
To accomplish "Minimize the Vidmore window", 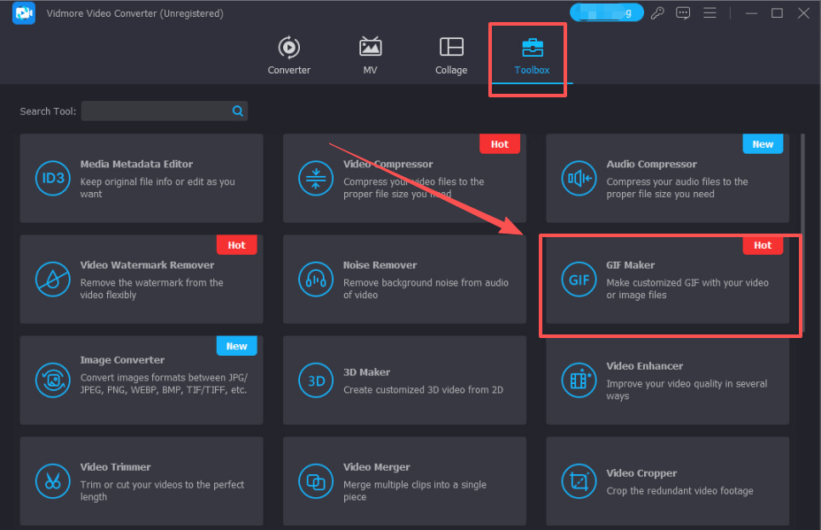I will coord(751,13).
